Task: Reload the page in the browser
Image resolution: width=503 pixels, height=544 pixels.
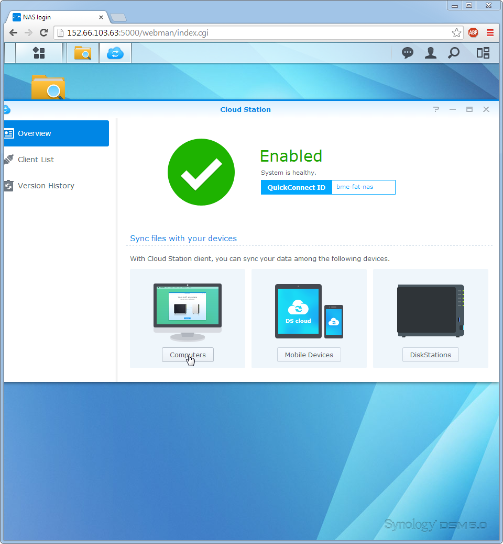Action: pos(44,32)
